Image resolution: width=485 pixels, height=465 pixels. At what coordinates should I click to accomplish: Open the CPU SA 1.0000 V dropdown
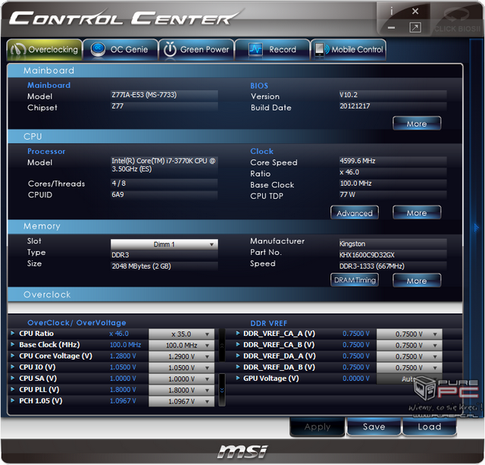(181, 379)
